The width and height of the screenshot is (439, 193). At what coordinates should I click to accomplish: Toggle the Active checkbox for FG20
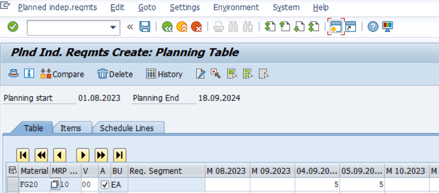[x=104, y=185]
